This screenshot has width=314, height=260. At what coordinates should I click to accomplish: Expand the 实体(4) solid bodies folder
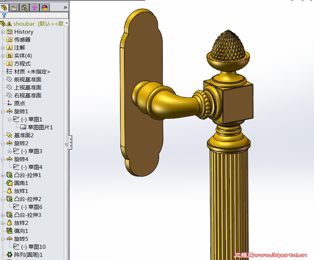[3, 56]
